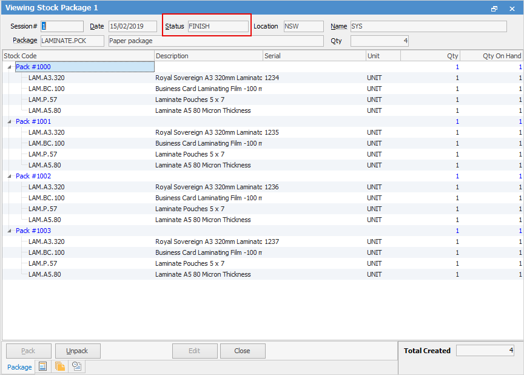
Task: Click the Status field showing FINISH
Action: coord(218,27)
